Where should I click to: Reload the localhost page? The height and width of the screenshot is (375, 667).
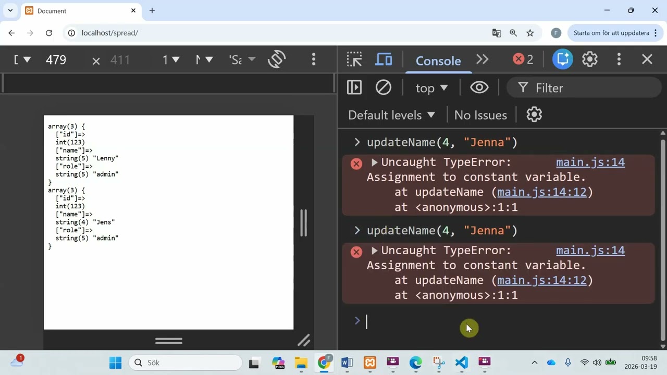point(49,33)
